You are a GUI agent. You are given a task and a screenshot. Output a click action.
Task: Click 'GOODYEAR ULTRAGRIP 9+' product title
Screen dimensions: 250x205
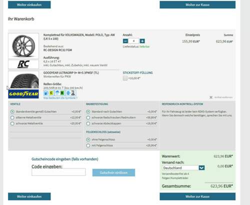click(71, 72)
